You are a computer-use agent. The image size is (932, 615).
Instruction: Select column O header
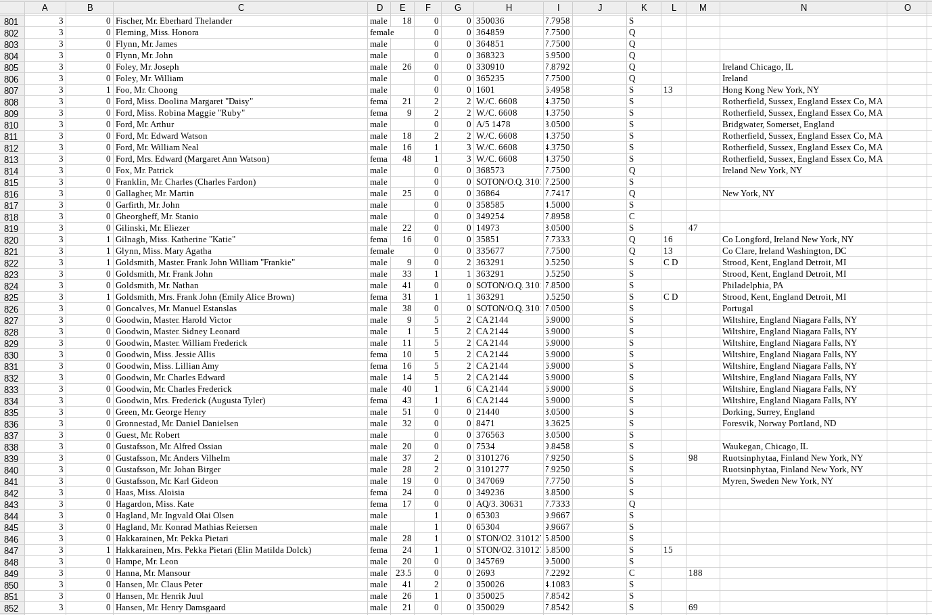click(x=907, y=7)
